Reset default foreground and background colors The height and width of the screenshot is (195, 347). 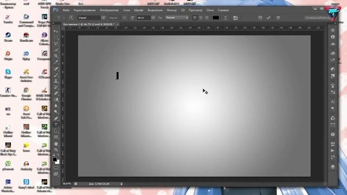(x=54, y=155)
